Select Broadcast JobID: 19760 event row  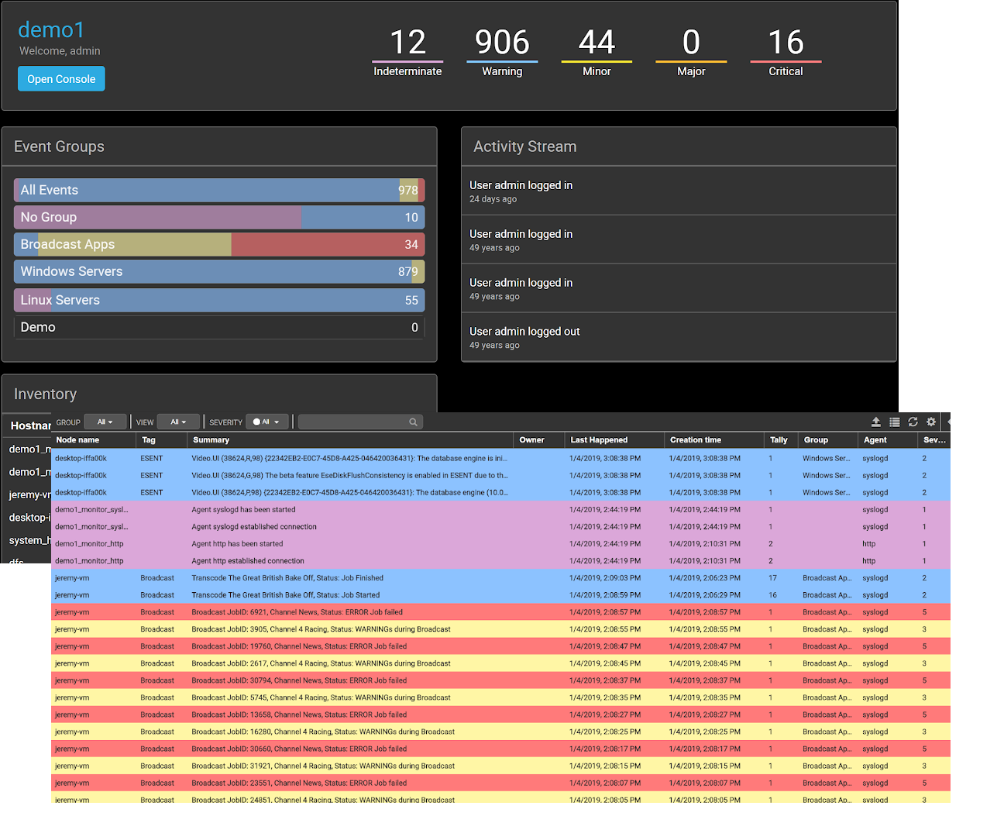[x=500, y=646]
